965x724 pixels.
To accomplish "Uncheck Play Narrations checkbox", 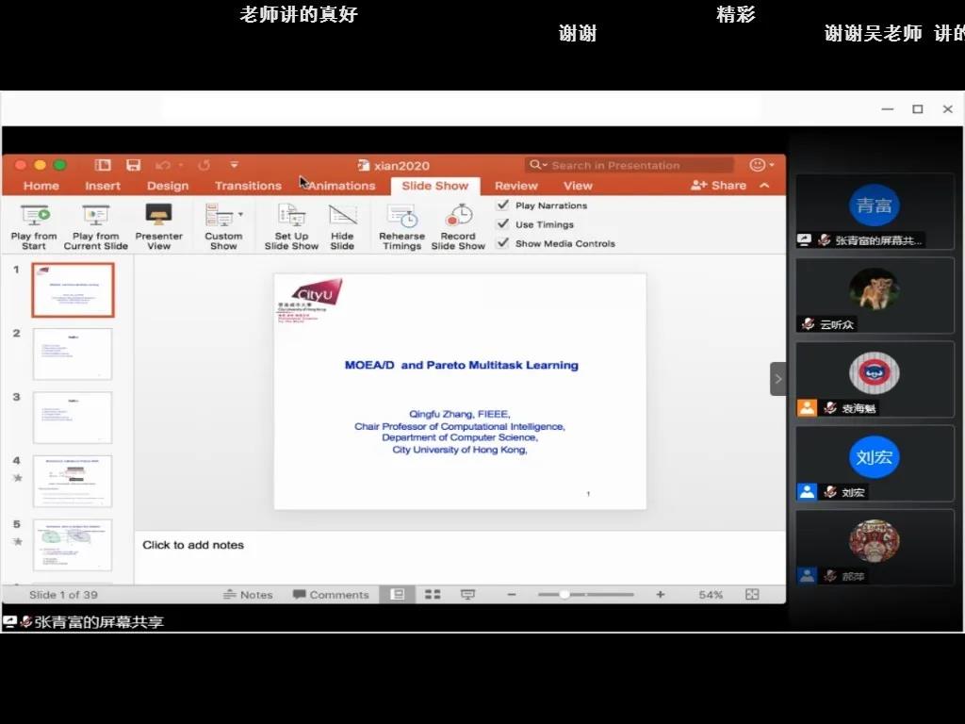I will click(503, 206).
